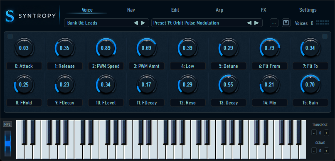Click the Voices count indicator

pos(312,23)
